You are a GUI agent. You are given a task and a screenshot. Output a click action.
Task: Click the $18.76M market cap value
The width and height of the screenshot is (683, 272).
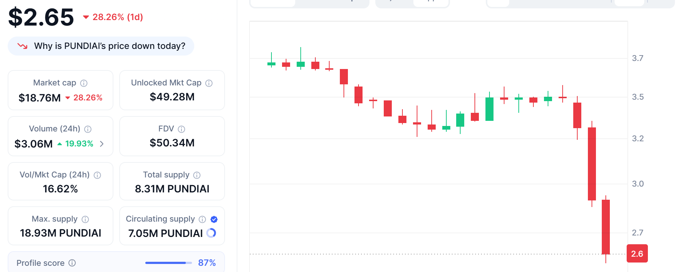[x=40, y=98]
